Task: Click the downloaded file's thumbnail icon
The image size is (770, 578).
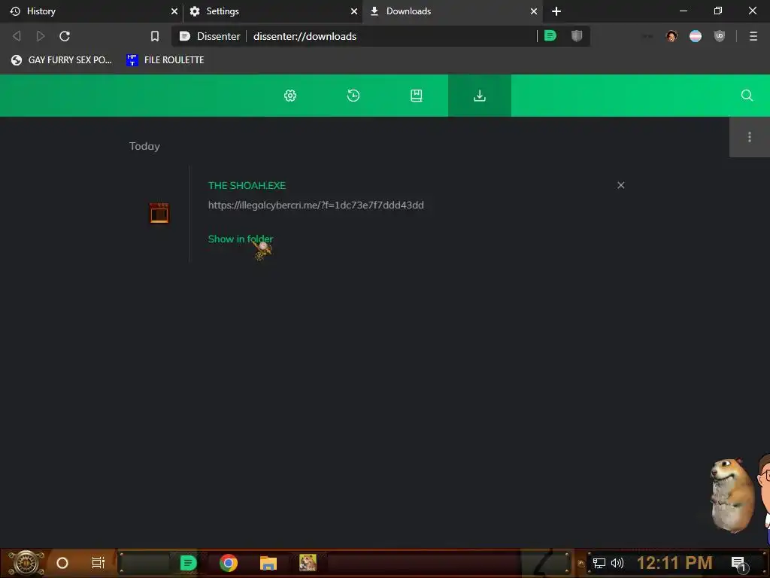Action: click(159, 213)
